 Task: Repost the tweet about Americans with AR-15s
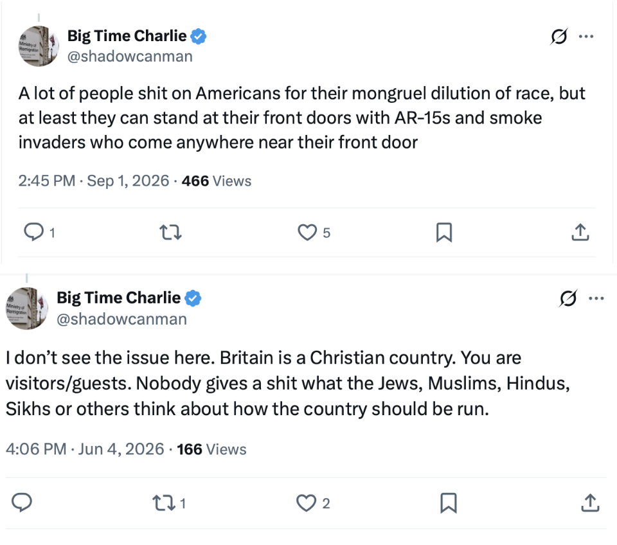pos(170,232)
